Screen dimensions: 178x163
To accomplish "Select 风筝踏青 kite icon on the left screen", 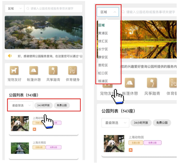I will [x=53, y=70].
